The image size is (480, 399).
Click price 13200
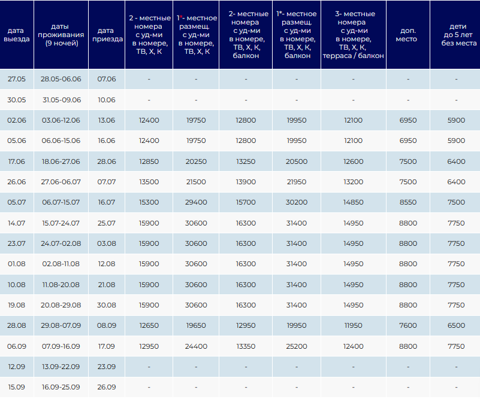click(354, 182)
